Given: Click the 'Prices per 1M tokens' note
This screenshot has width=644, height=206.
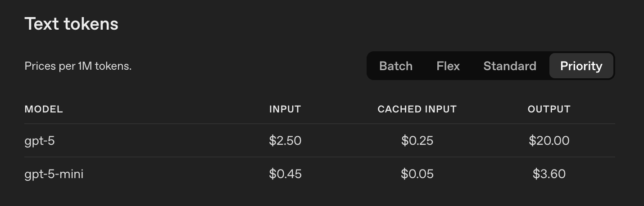Looking at the screenshot, I should 78,66.
